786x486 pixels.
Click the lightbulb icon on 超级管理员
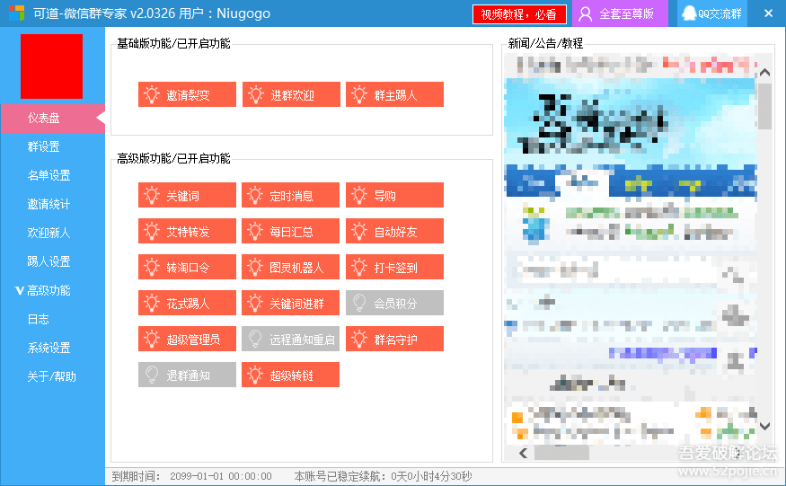pyautogui.click(x=152, y=339)
